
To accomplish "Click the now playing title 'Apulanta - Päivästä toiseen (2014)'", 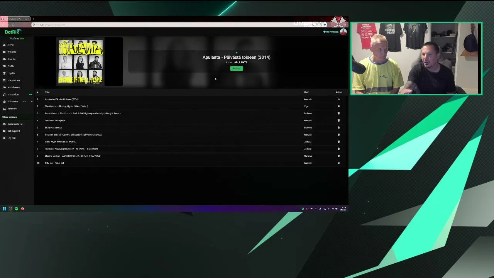I will pyautogui.click(x=237, y=57).
